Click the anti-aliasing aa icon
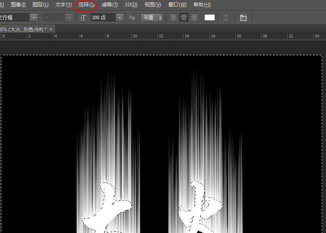Screen dimensions: 326x233 pyautogui.click(x=132, y=17)
